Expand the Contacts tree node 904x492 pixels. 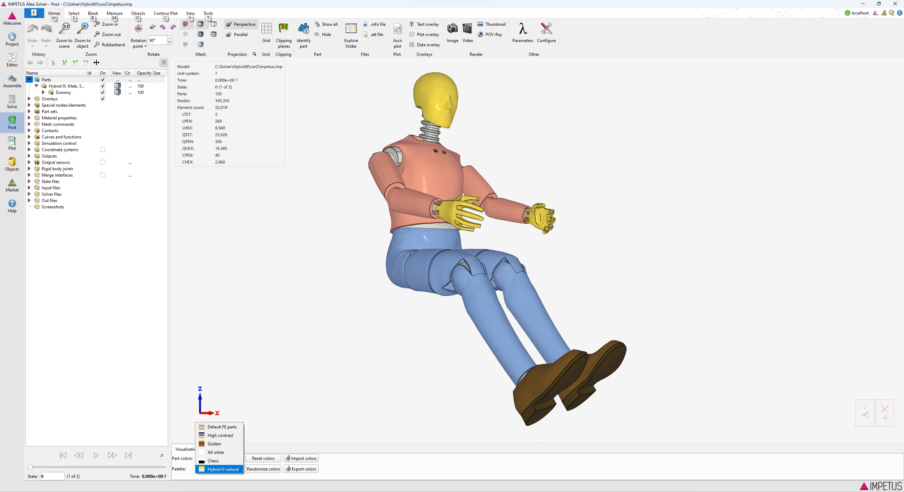pyautogui.click(x=29, y=131)
